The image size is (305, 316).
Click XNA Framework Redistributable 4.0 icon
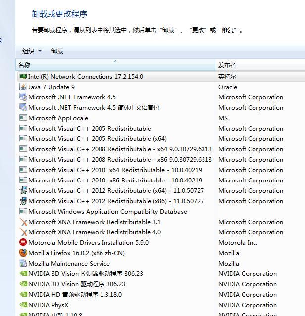click(x=23, y=232)
